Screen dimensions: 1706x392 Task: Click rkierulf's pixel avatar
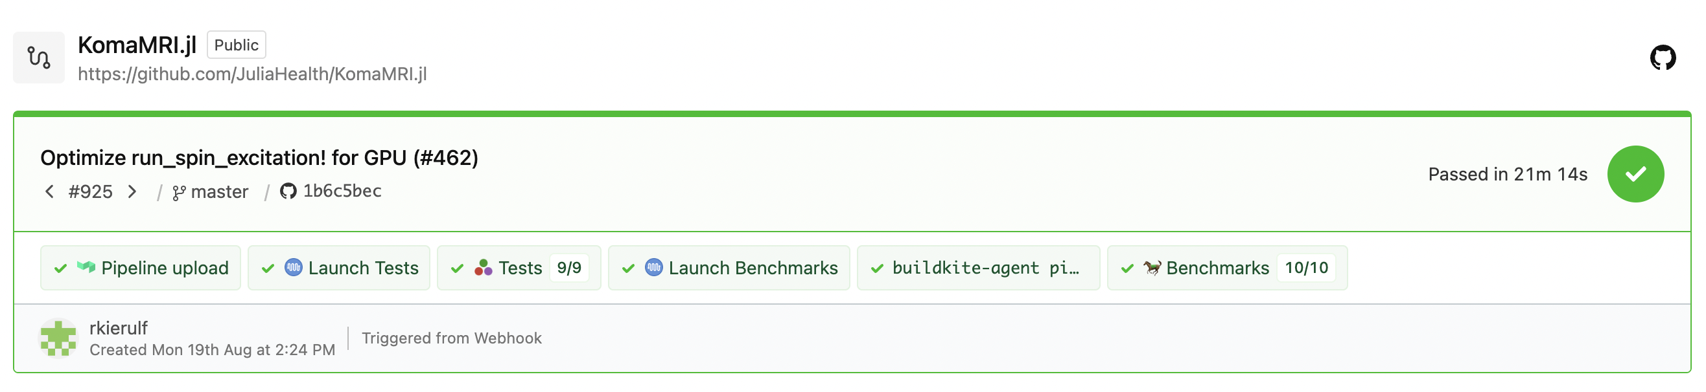pyautogui.click(x=58, y=338)
